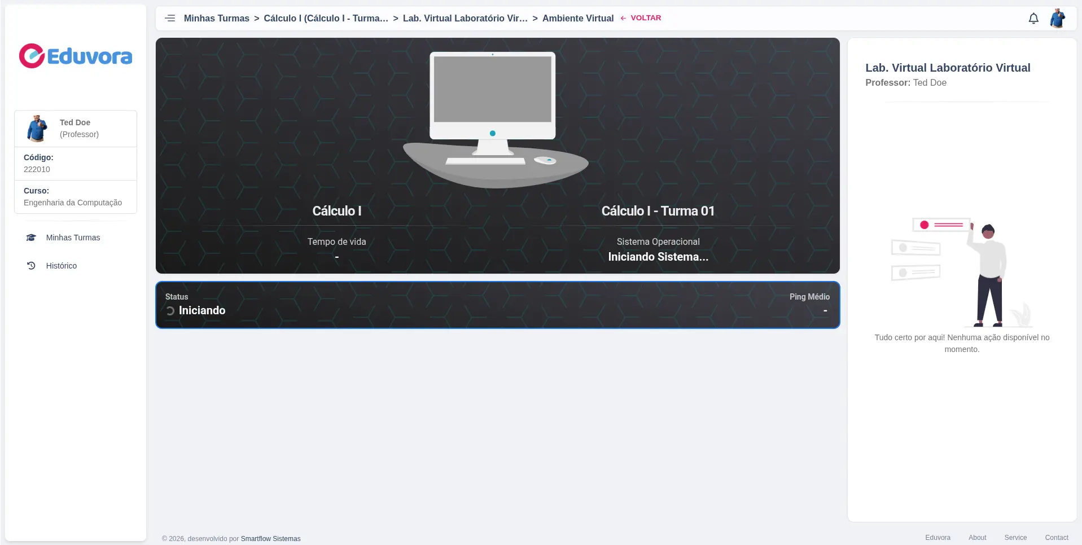Open the Contact footer link
The image size is (1082, 545).
[1057, 538]
